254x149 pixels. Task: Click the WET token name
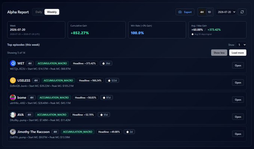[x=21, y=63]
